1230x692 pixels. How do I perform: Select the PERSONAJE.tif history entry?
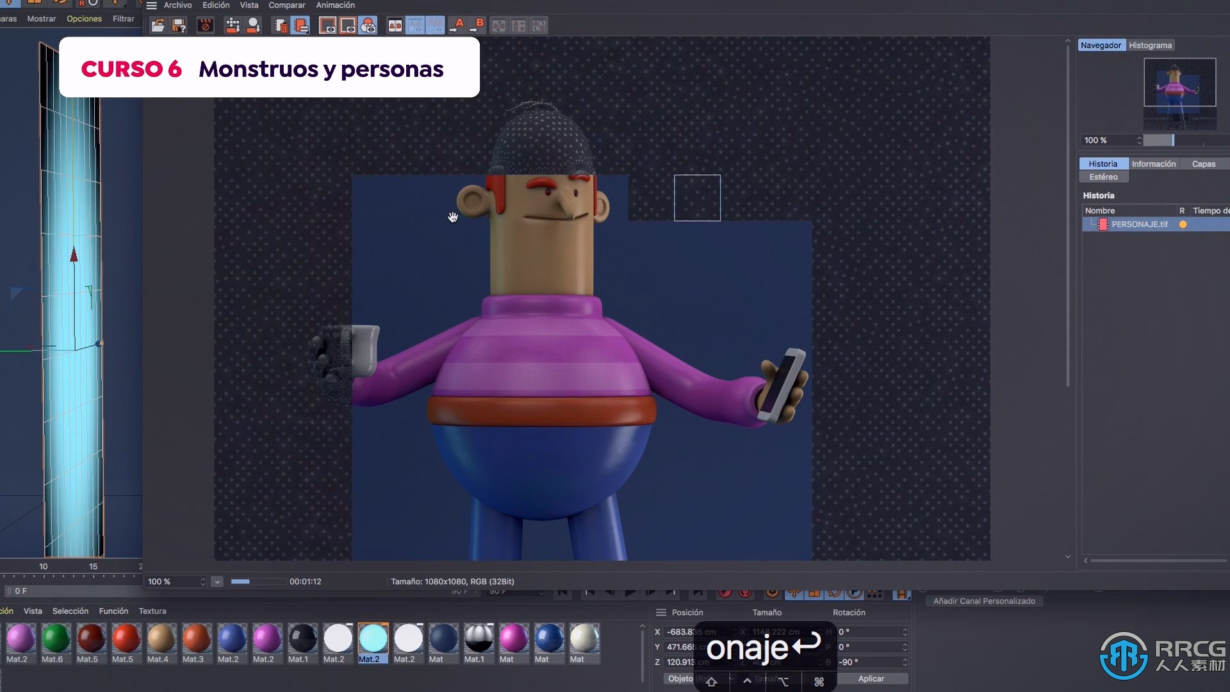pyautogui.click(x=1156, y=224)
